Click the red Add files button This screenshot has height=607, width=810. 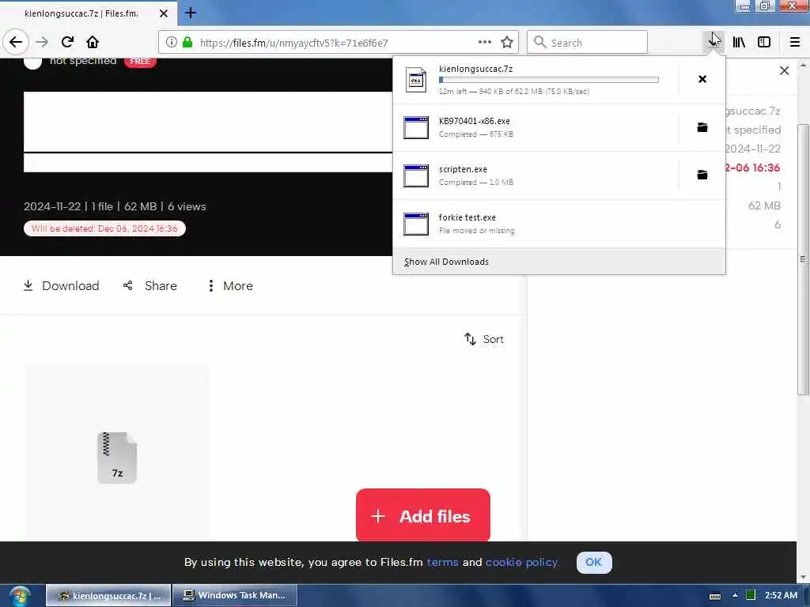[422, 515]
